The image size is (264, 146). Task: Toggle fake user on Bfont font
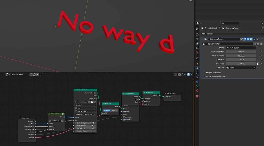90,102
